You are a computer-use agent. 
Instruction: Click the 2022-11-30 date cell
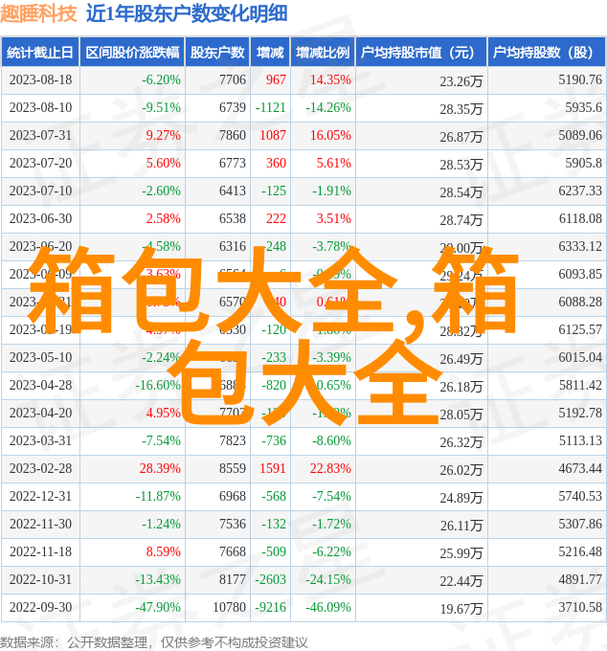pos(40,525)
